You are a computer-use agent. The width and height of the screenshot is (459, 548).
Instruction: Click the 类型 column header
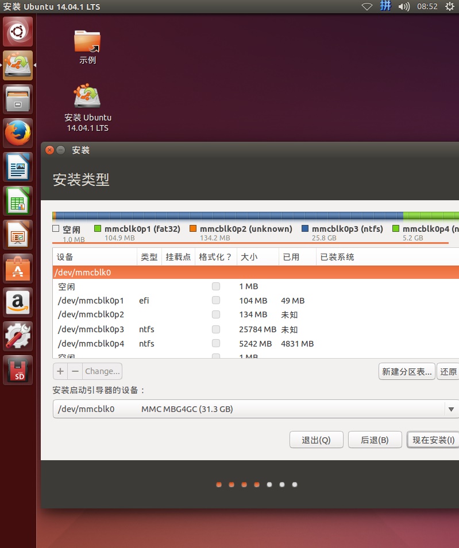pyautogui.click(x=149, y=257)
